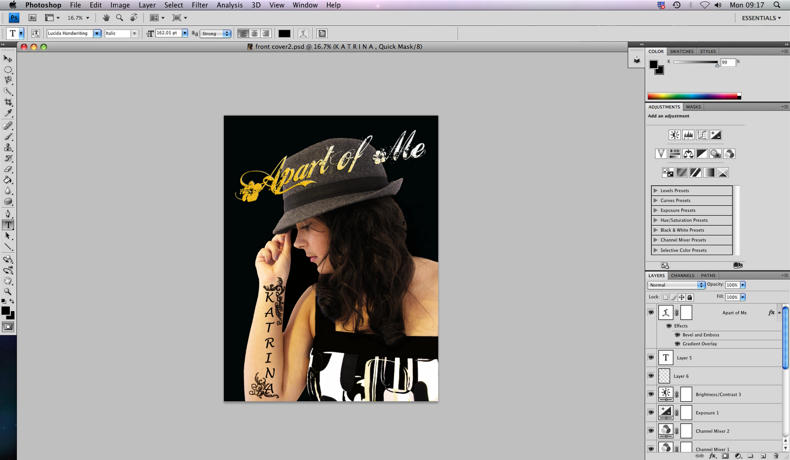Open the font family dropdown in options bar
The width and height of the screenshot is (790, 460).
97,33
